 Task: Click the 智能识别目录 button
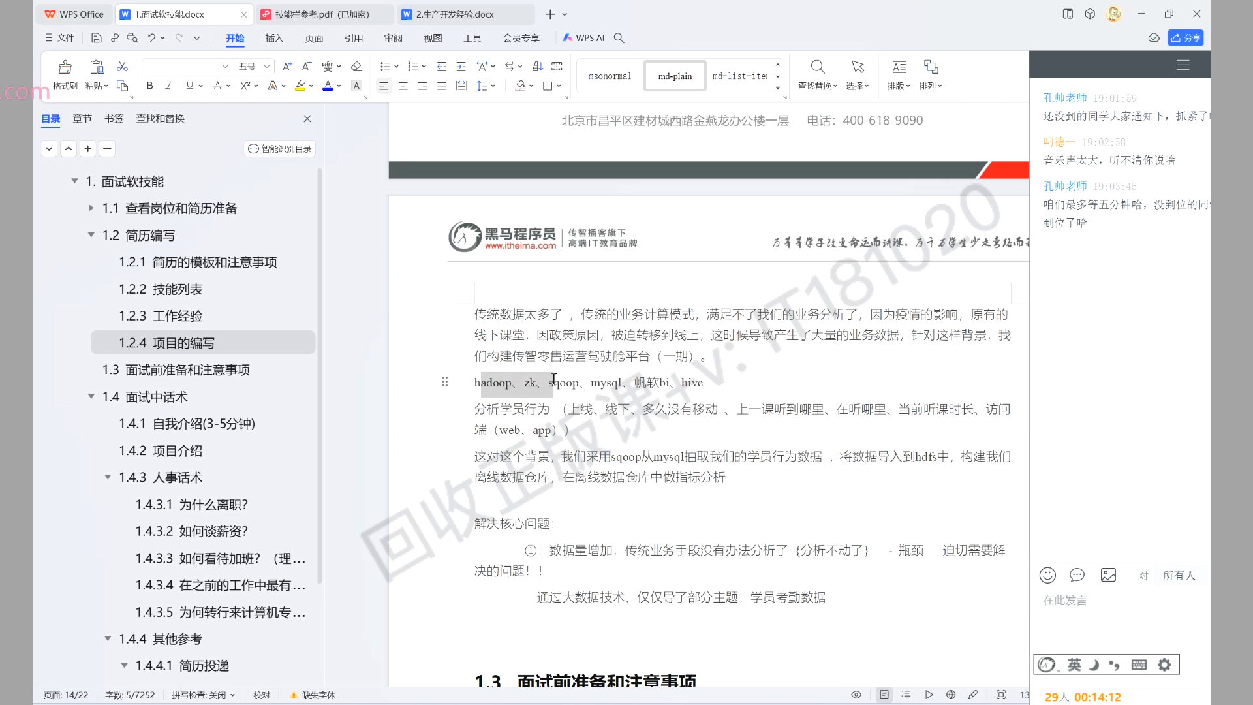(x=280, y=149)
